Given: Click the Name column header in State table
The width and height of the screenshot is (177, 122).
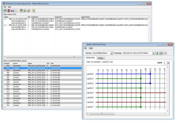Looking at the screenshot, I should pos(6,17).
